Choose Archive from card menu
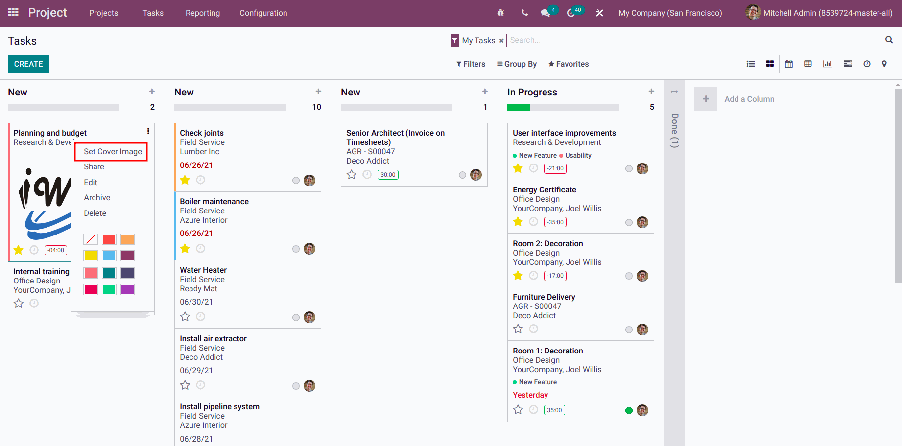 point(97,198)
